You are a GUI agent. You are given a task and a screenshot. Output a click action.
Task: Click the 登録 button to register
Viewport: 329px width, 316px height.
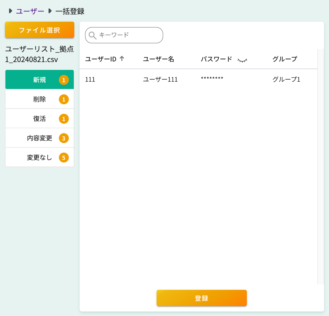[201, 298]
